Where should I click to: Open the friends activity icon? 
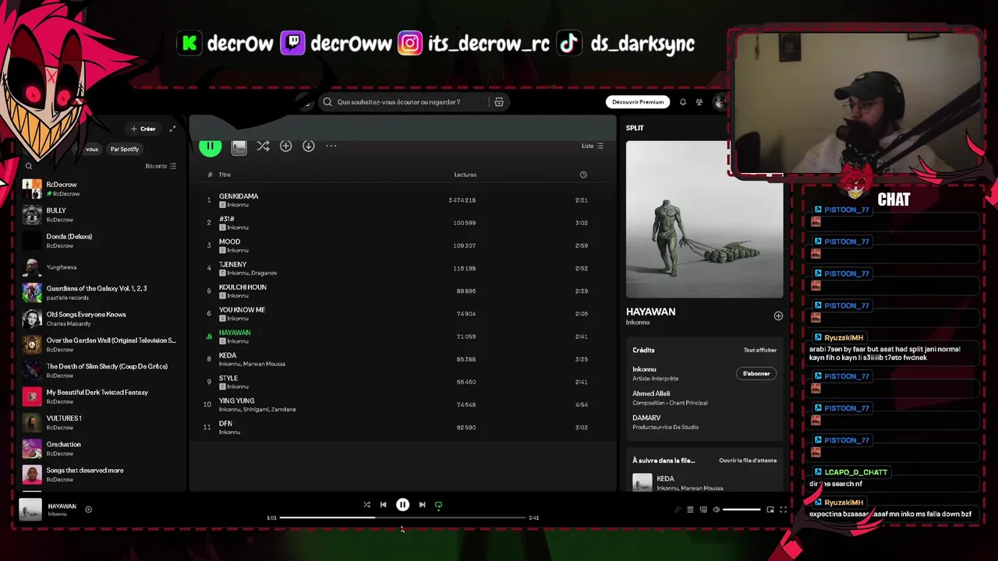tap(699, 102)
